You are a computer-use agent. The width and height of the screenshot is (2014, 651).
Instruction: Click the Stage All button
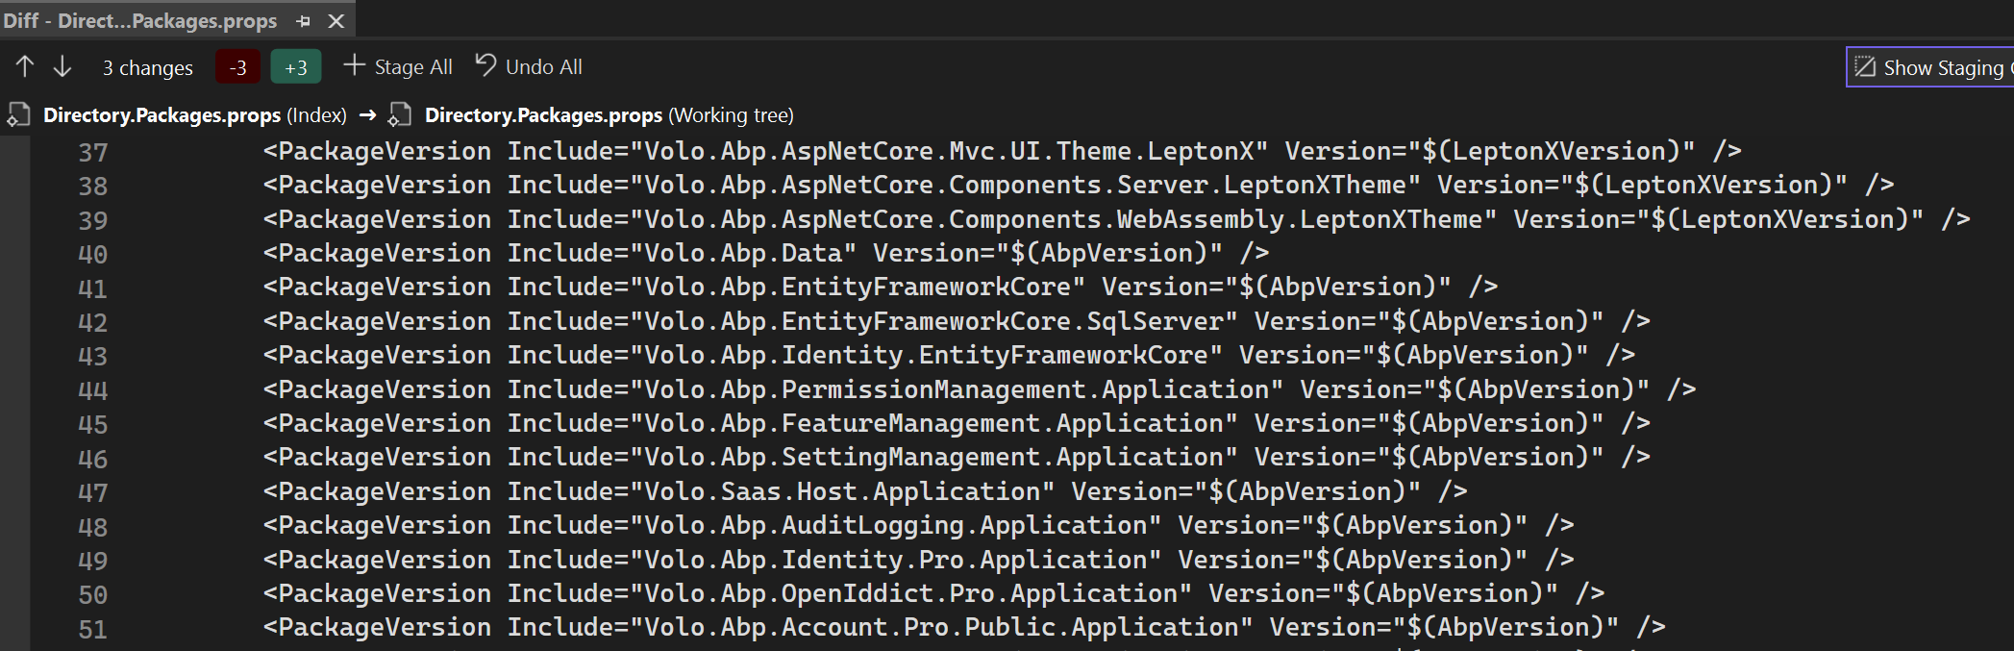[398, 66]
